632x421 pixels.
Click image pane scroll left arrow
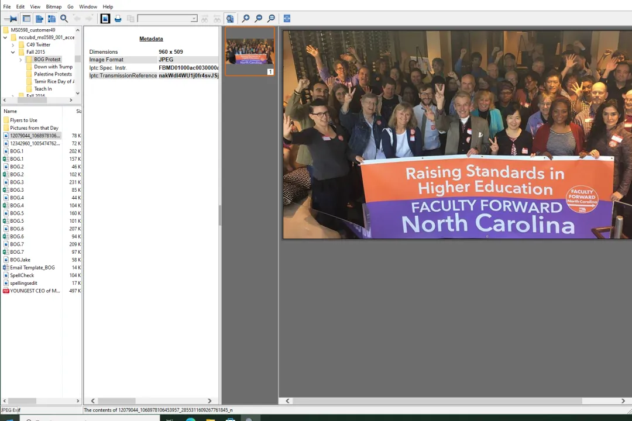287,401
